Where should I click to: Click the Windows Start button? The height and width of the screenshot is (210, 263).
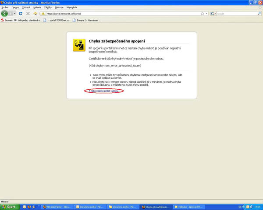9,206
